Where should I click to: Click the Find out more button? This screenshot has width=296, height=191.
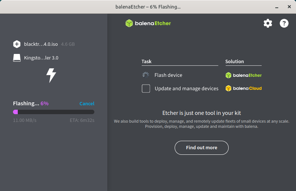click(x=201, y=148)
